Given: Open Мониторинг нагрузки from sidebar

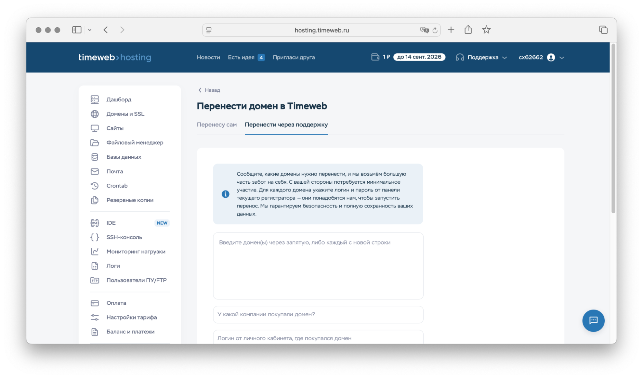Looking at the screenshot, I should [x=136, y=252].
